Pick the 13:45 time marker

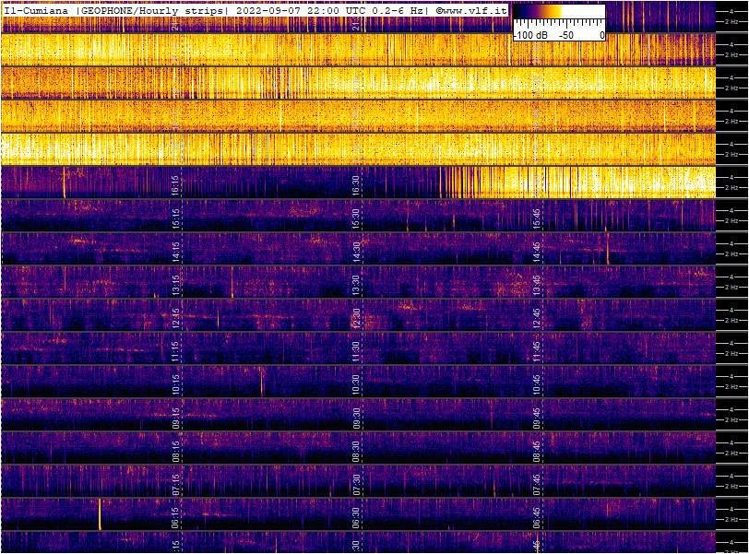click(x=537, y=285)
